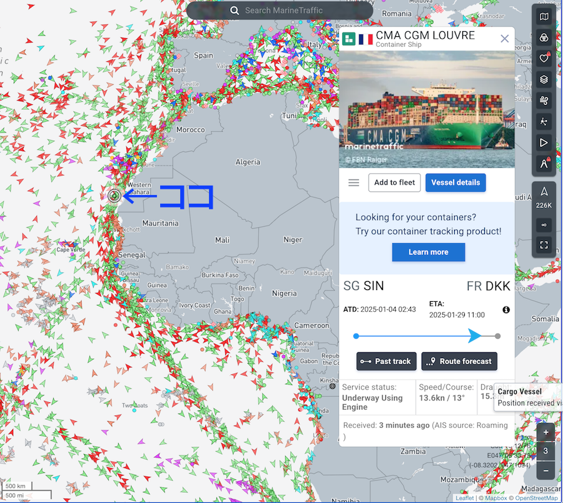Image resolution: width=563 pixels, height=503 pixels.
Task: Close the CMA CGM LOUVRE panel
Action: click(x=504, y=39)
